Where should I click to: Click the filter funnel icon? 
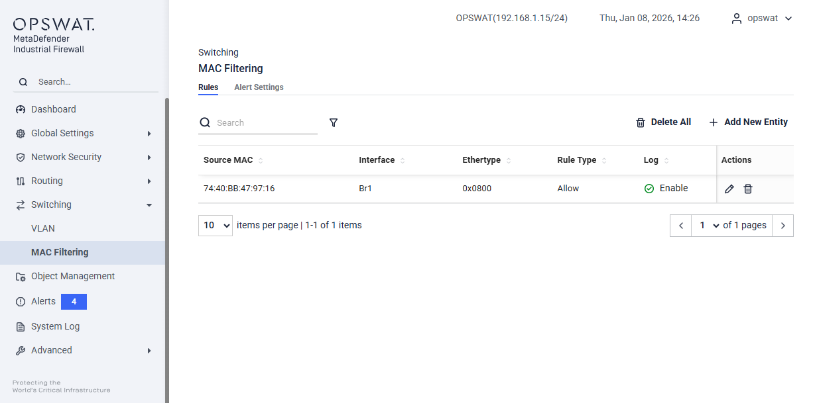(334, 122)
